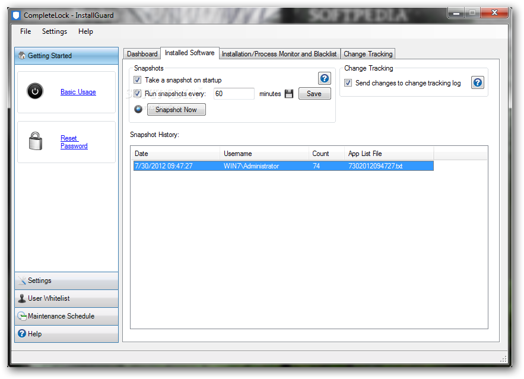Open the Help menu

(85, 31)
